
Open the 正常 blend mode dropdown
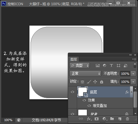click(85, 74)
